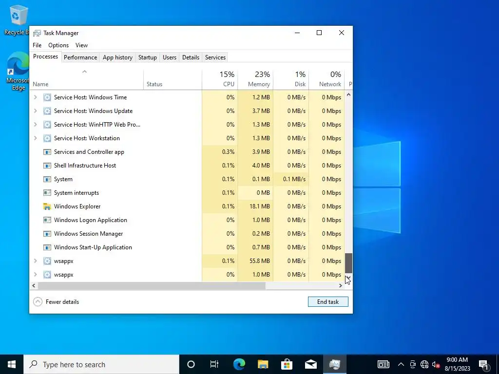Viewport: 499px width, 374px height.
Task: Expand Service Host: Windows Time row
Action: (35, 97)
